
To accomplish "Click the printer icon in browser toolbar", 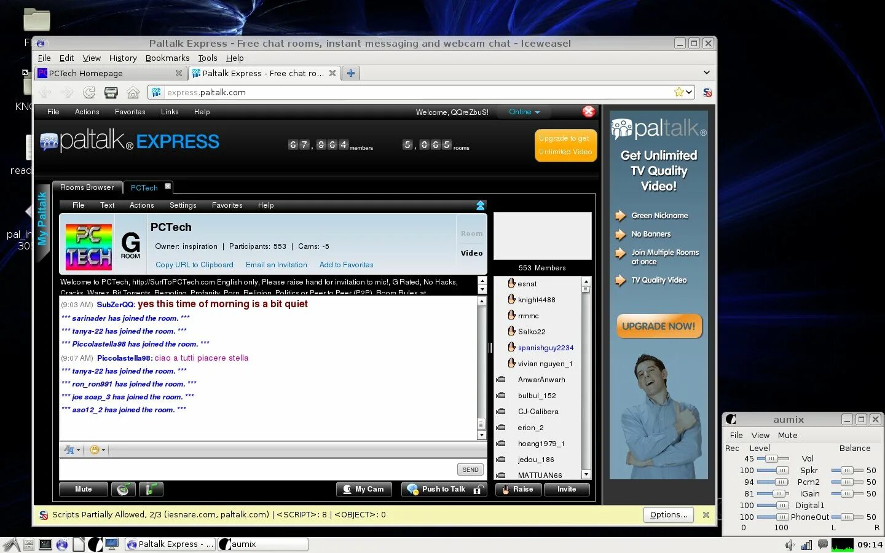I will (111, 92).
